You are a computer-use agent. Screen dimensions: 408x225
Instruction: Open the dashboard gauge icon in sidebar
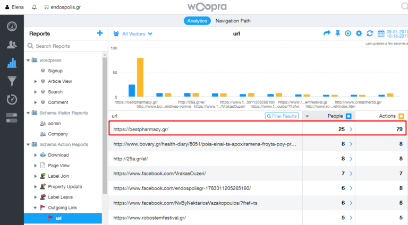[x=12, y=27]
